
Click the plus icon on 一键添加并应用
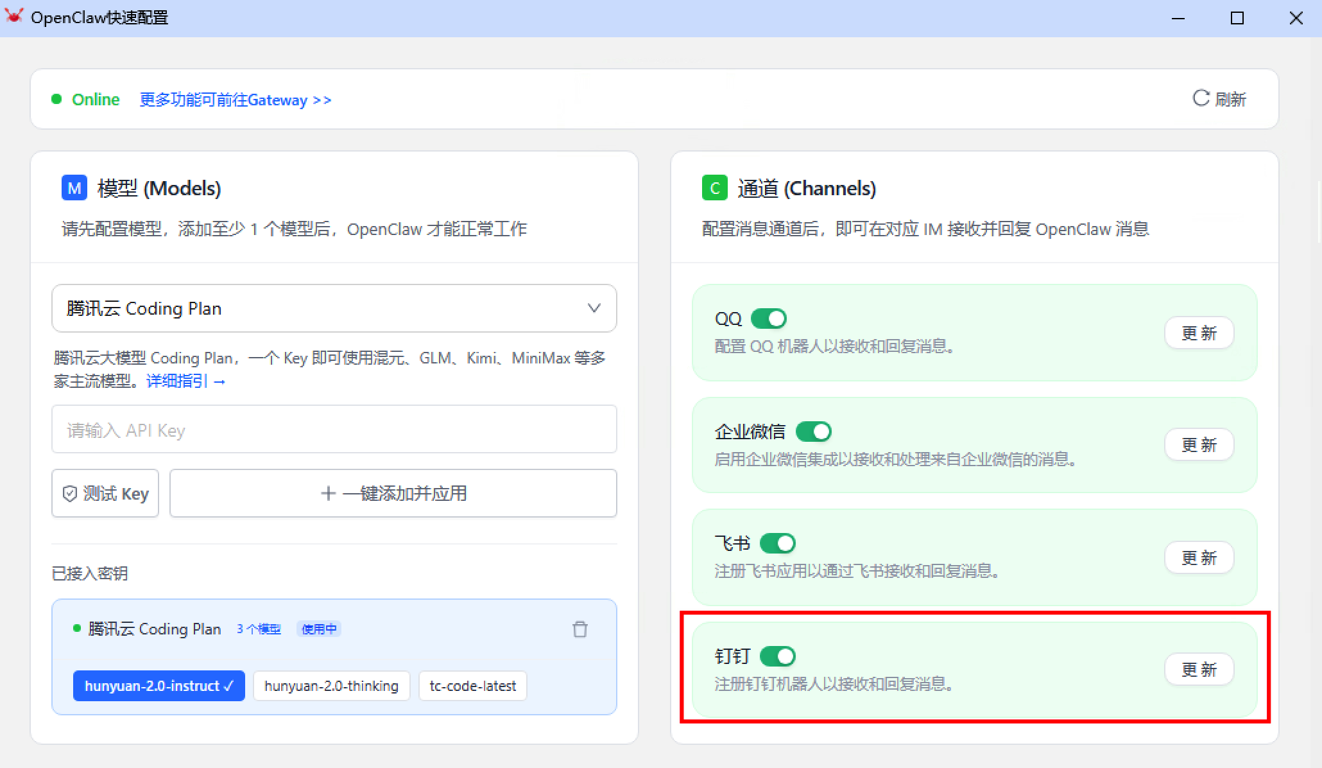328,493
